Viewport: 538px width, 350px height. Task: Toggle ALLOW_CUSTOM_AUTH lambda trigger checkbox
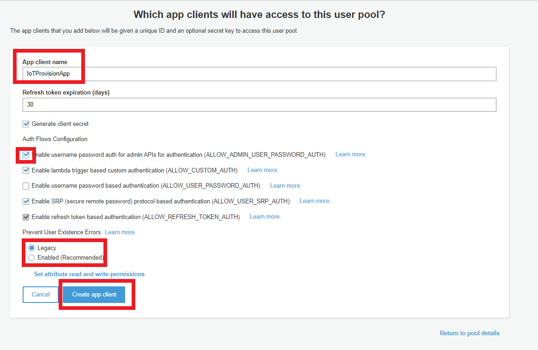coord(26,170)
